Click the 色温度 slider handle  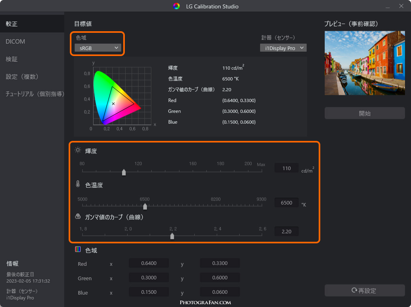(x=145, y=206)
